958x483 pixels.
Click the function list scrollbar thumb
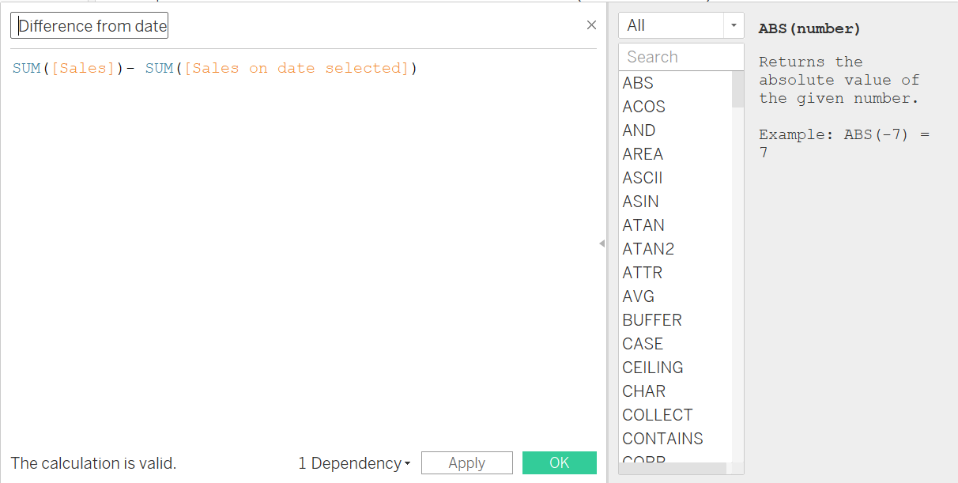[x=737, y=89]
